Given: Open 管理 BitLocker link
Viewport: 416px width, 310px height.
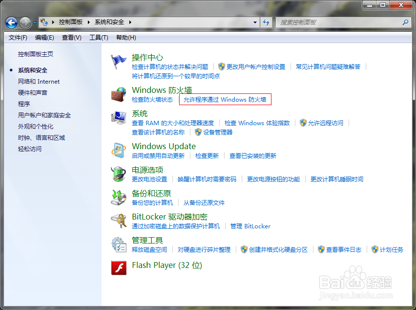Looking at the screenshot, I should pos(250,226).
